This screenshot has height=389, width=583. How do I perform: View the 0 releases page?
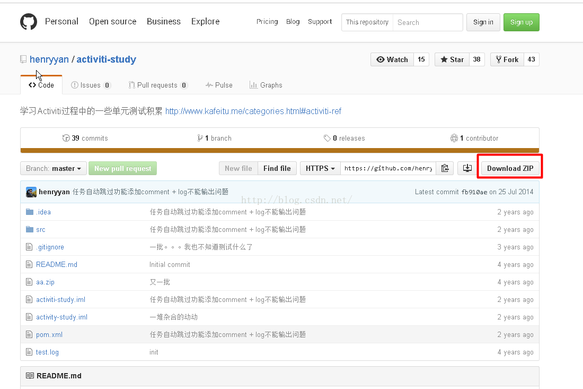click(344, 138)
